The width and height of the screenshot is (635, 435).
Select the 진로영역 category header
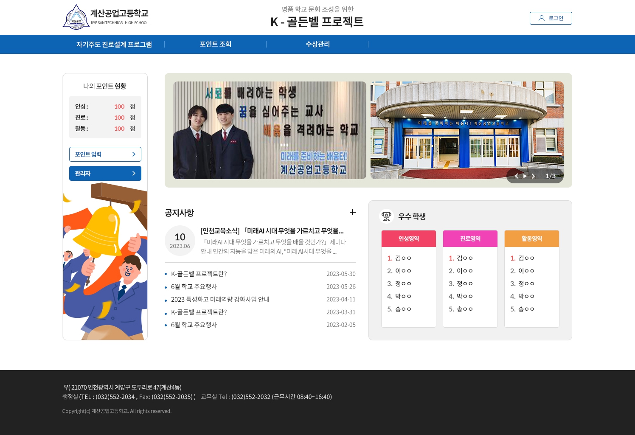tap(470, 239)
